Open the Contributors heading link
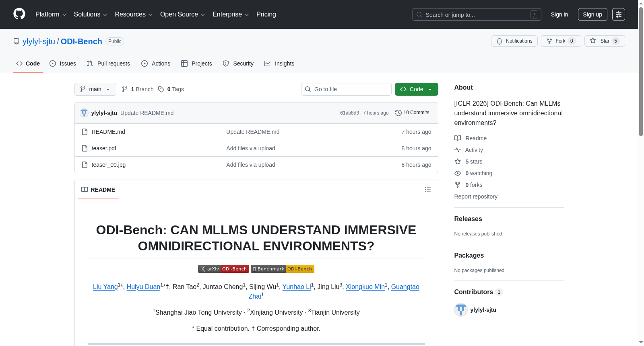Viewport: 644px width, 346px height. tap(479, 292)
